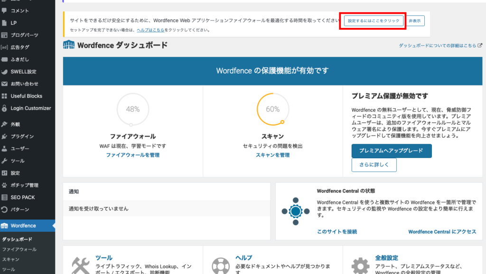Click 非表示 button in notice
Viewport: 486px width, 274px height.
tap(415, 21)
